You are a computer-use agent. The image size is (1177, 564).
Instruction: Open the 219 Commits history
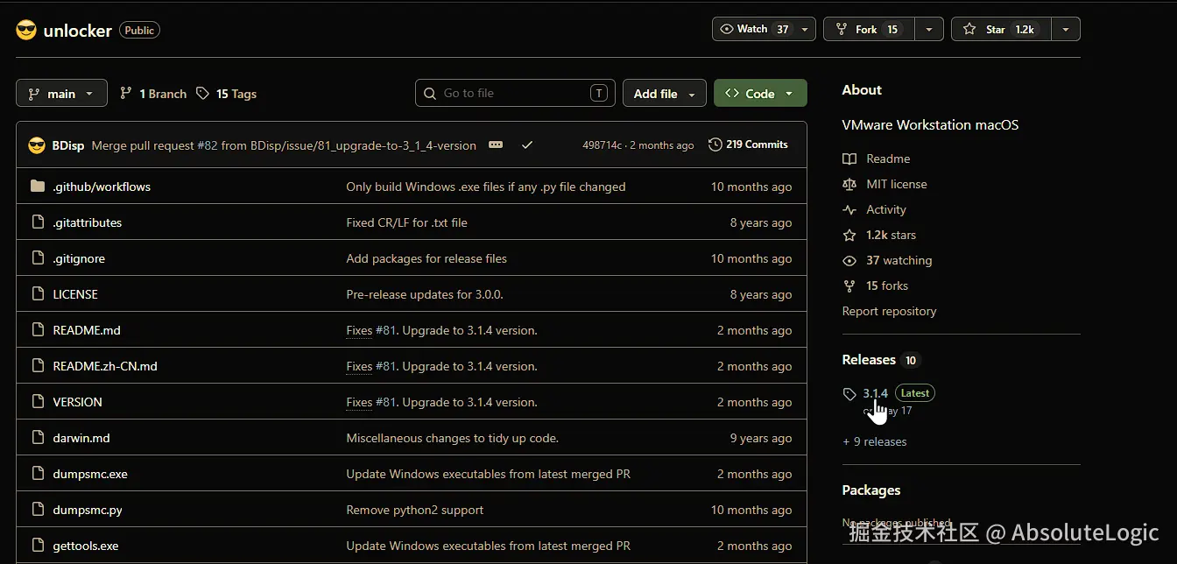(x=748, y=145)
